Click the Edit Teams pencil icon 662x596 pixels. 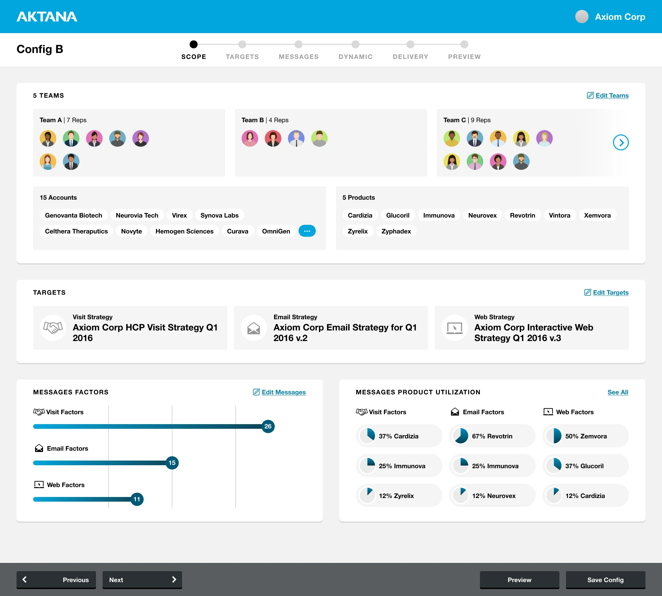click(590, 95)
